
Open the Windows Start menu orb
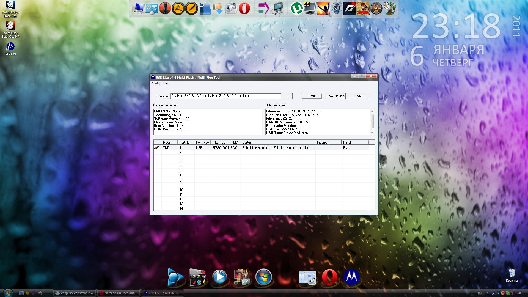click(x=7, y=293)
